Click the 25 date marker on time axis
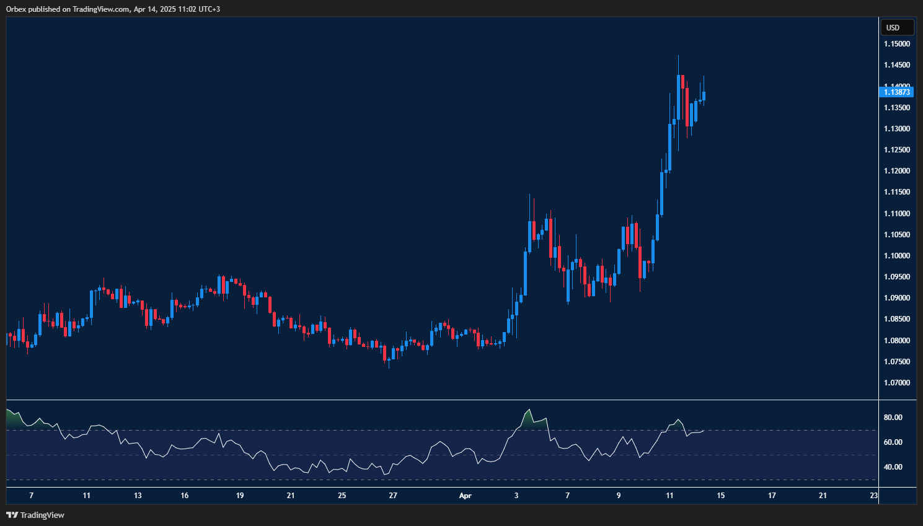923x526 pixels. pos(342,496)
